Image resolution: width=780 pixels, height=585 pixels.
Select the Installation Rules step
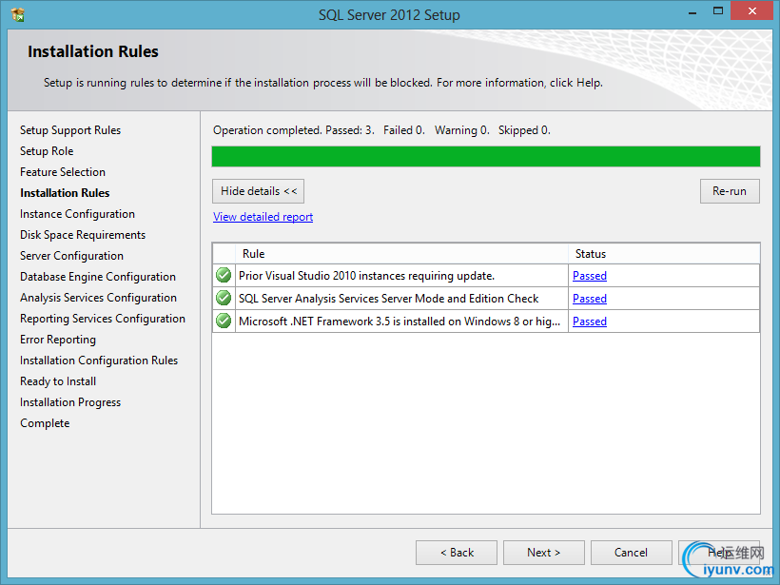tap(65, 193)
